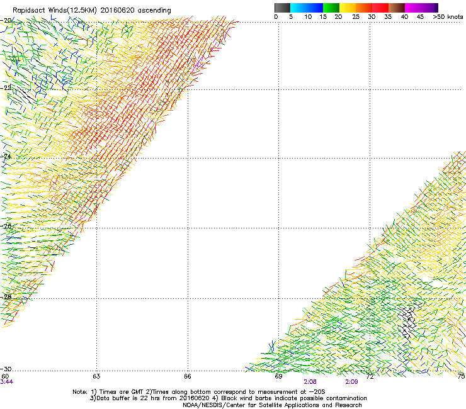The height and width of the screenshot is (409, 466).
Task: Click the '35' legend scale label
Action: pos(388,17)
